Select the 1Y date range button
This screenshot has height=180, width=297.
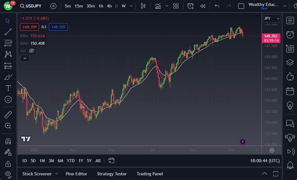tap(80, 161)
